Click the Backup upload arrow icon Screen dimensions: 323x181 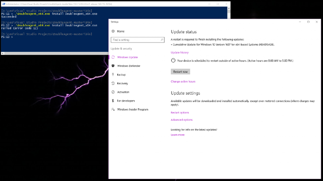click(x=113, y=74)
